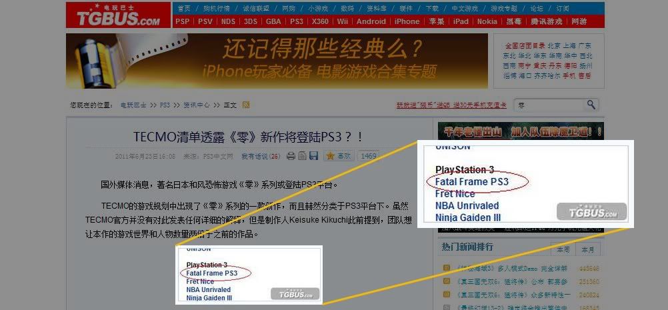
Task: Click the TGBUS.com site logo
Action: tap(118, 16)
